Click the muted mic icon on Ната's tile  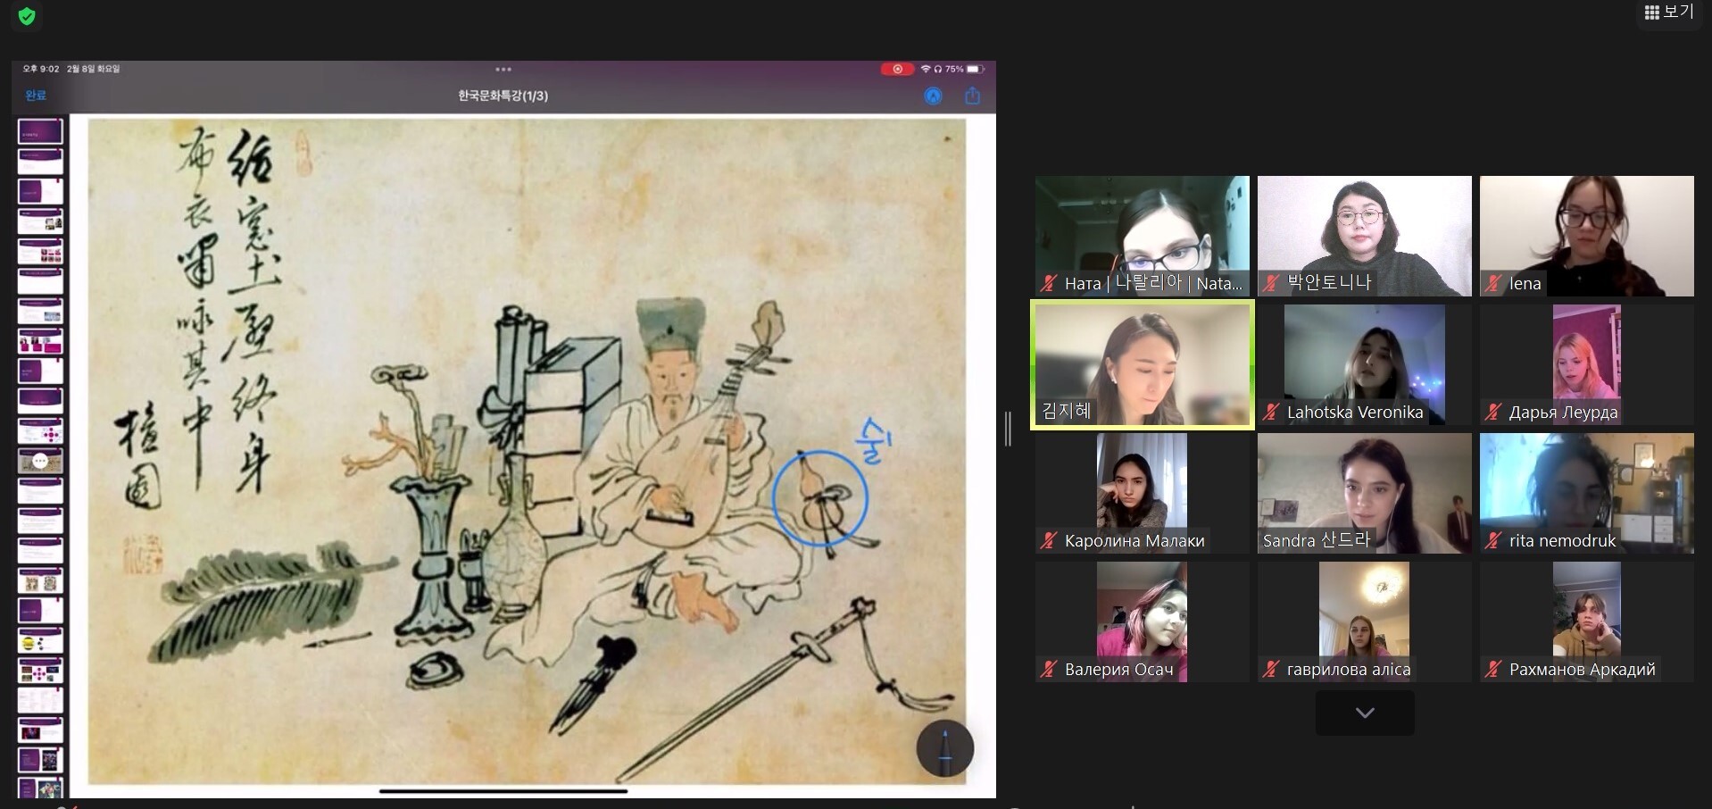coord(1049,284)
